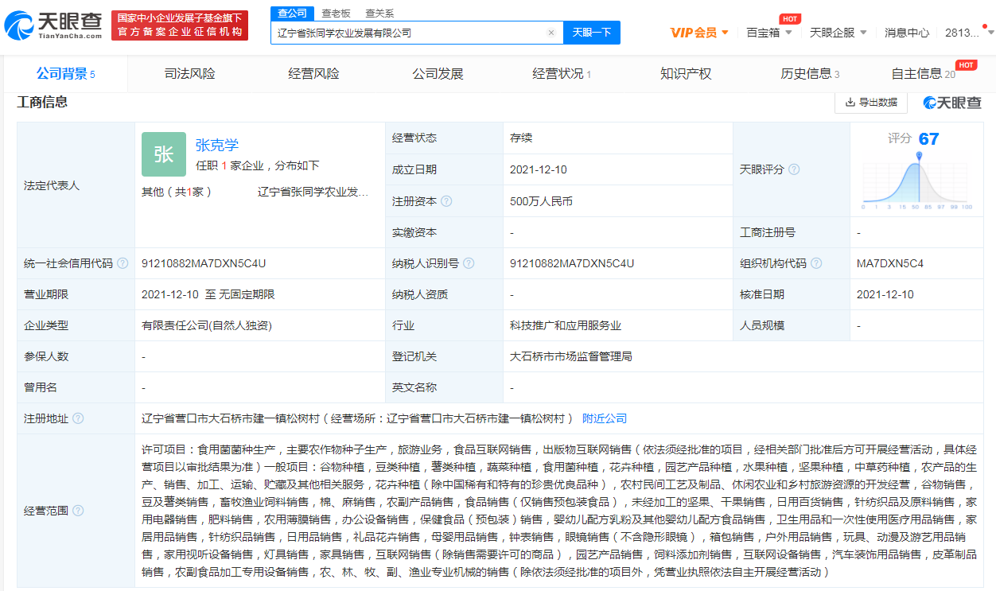Open the 经营状况 tab

click(562, 74)
